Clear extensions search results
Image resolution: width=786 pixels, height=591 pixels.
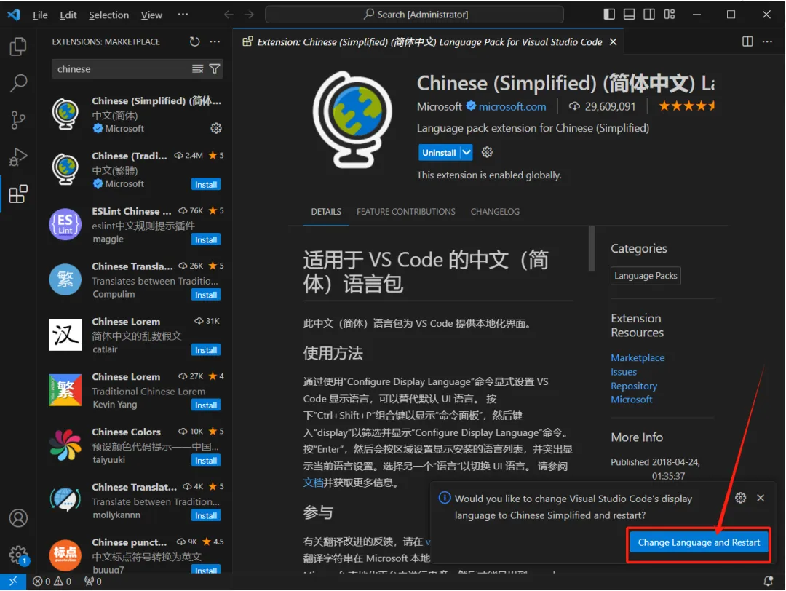pos(198,68)
